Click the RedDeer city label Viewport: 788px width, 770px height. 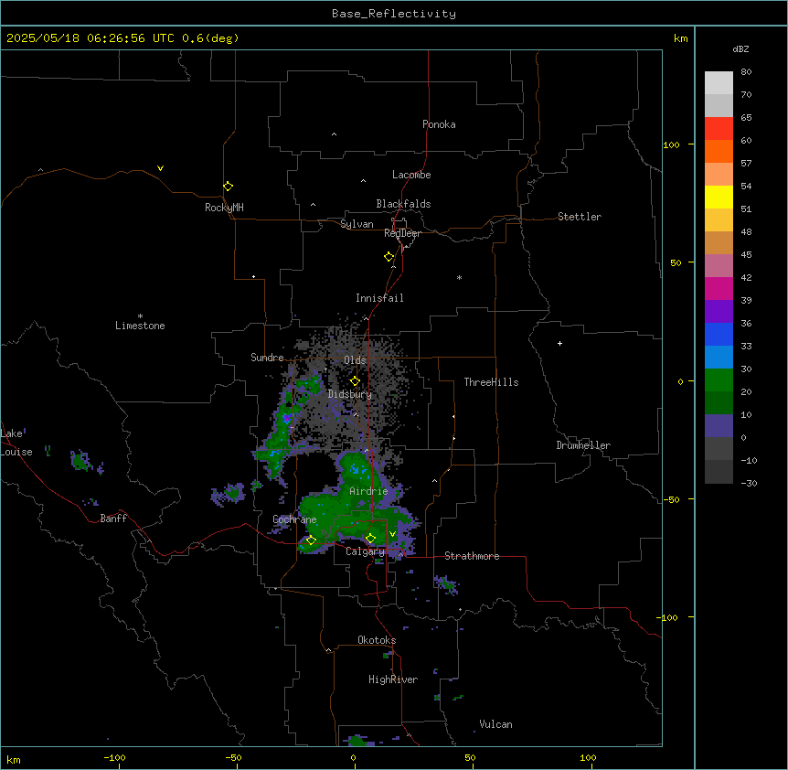coord(402,233)
